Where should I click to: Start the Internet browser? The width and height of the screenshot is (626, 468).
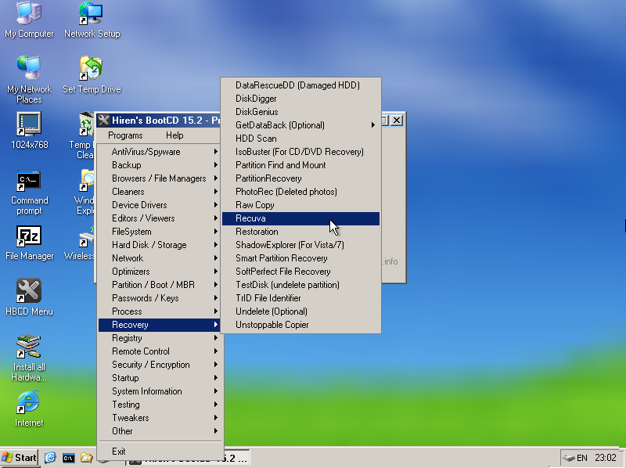tap(29, 409)
